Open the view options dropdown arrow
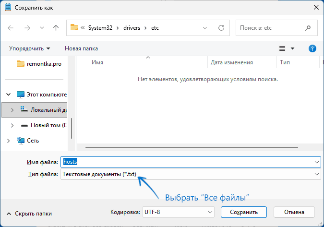The height and width of the screenshot is (227, 324). point(293,48)
